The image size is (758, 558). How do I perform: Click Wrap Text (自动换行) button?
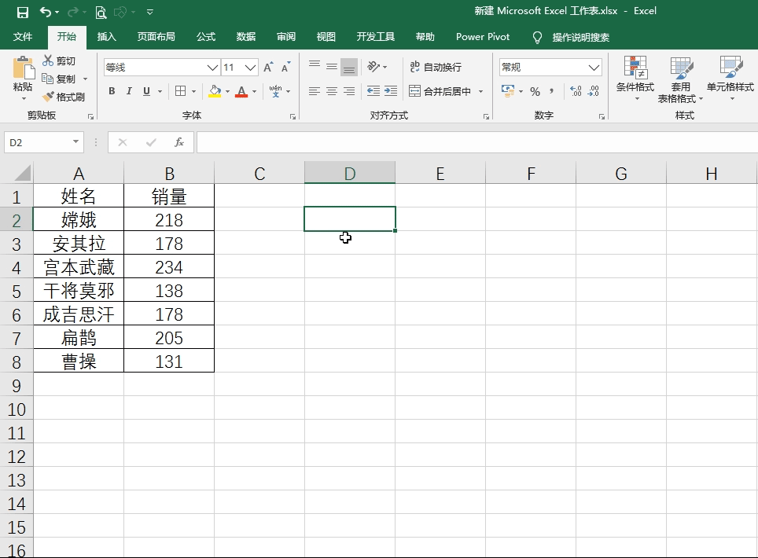(436, 67)
